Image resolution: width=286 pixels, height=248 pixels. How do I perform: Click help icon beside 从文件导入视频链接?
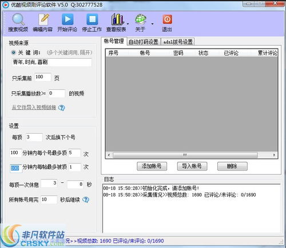62,108
